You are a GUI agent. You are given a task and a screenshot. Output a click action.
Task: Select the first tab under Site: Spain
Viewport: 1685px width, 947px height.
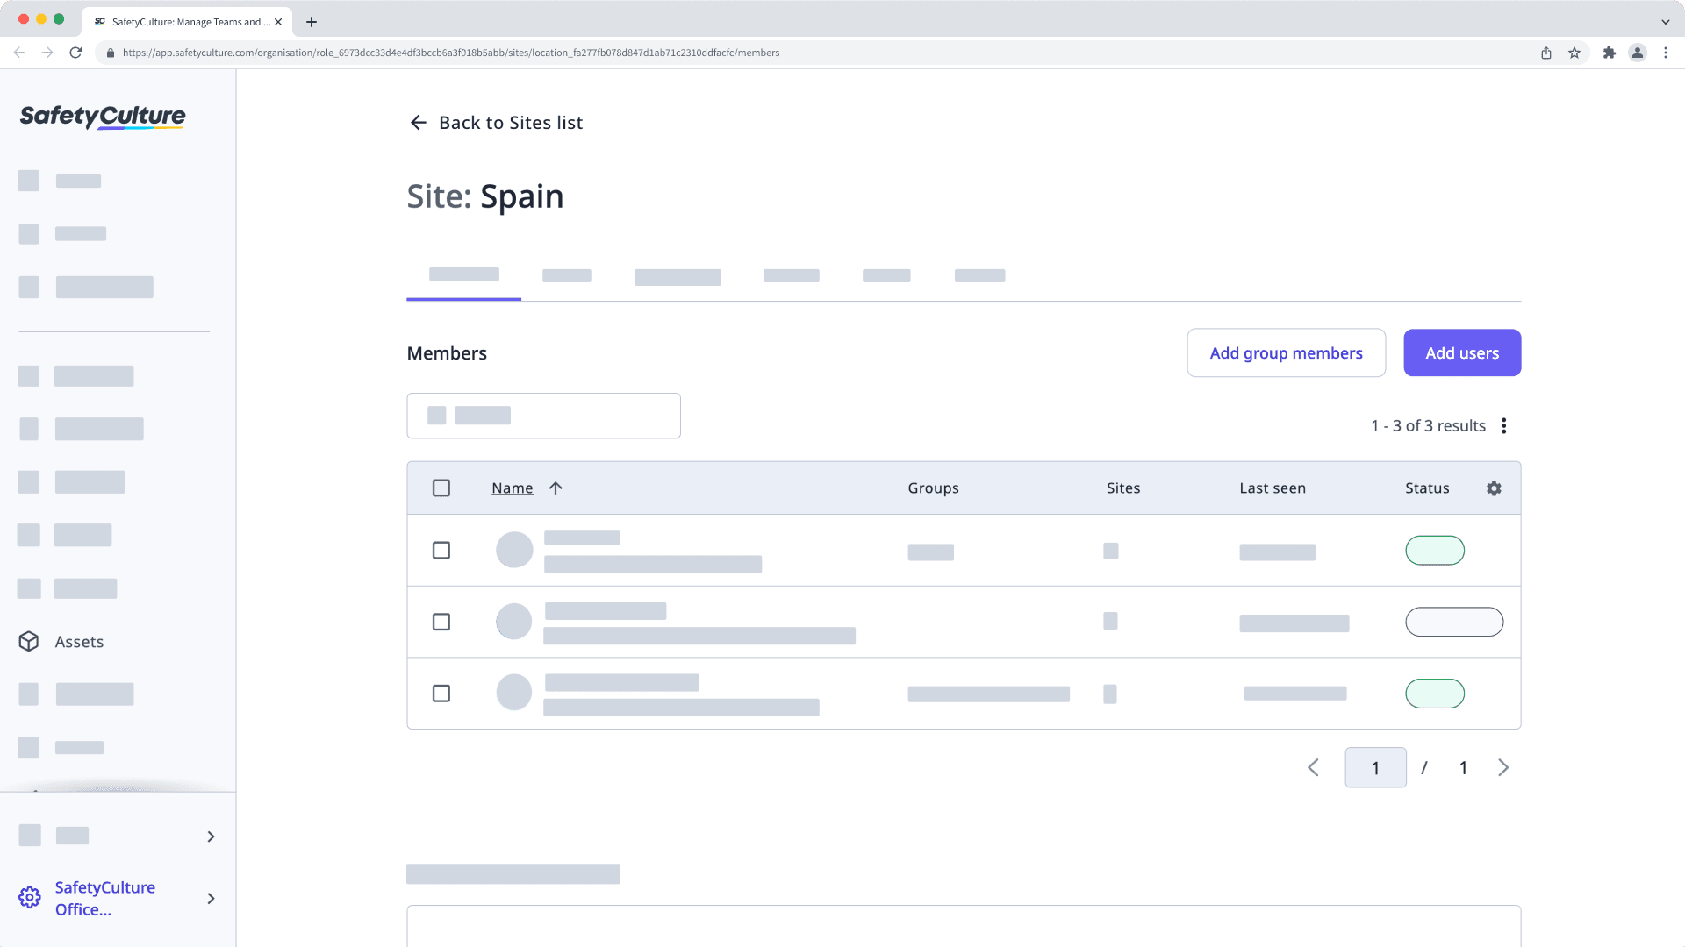coord(463,274)
